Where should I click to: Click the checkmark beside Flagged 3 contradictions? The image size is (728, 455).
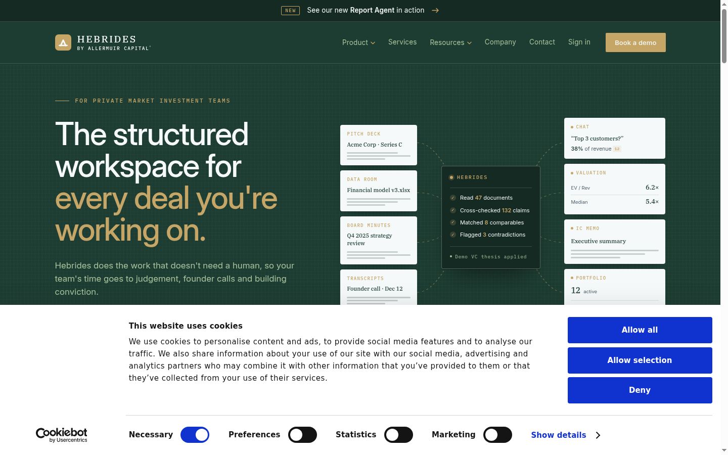pos(453,235)
